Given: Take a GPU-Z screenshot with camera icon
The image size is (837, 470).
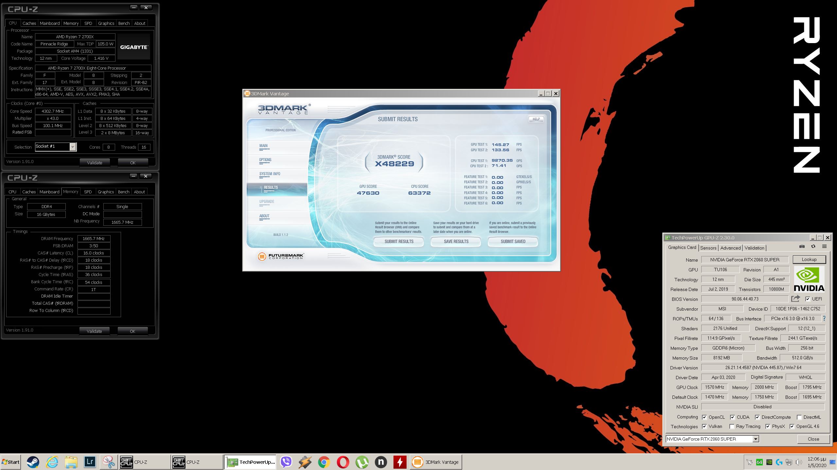Looking at the screenshot, I should click(802, 247).
